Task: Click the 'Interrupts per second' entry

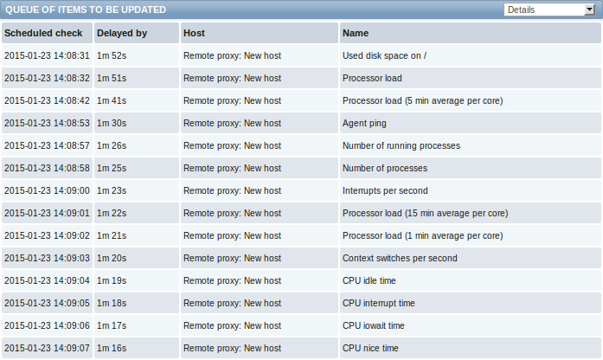Action: coord(385,190)
